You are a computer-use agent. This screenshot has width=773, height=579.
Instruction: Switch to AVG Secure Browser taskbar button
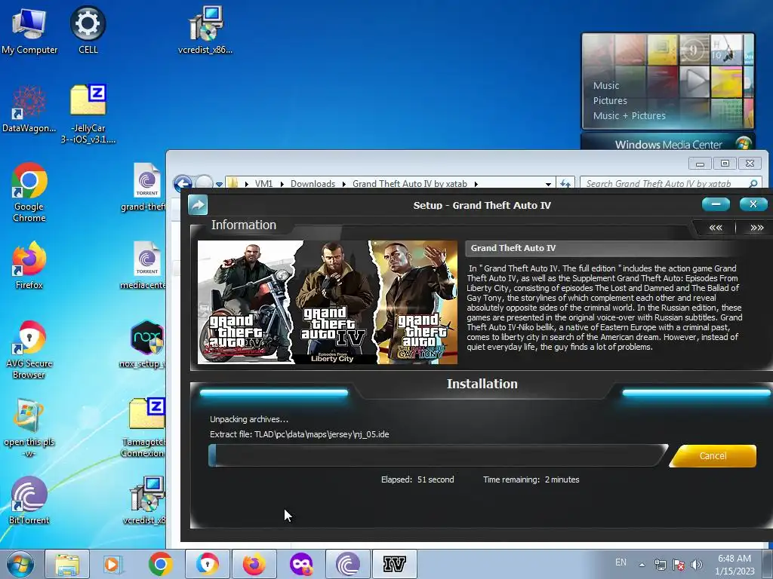click(x=207, y=564)
